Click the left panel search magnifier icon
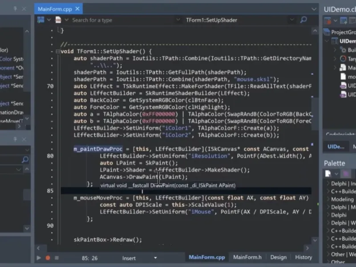356x267 pixels. [x=25, y=160]
